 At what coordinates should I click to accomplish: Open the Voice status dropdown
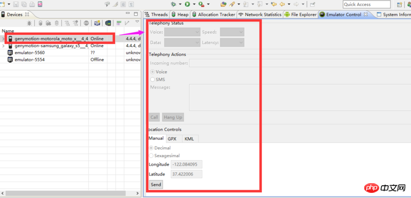(x=182, y=32)
